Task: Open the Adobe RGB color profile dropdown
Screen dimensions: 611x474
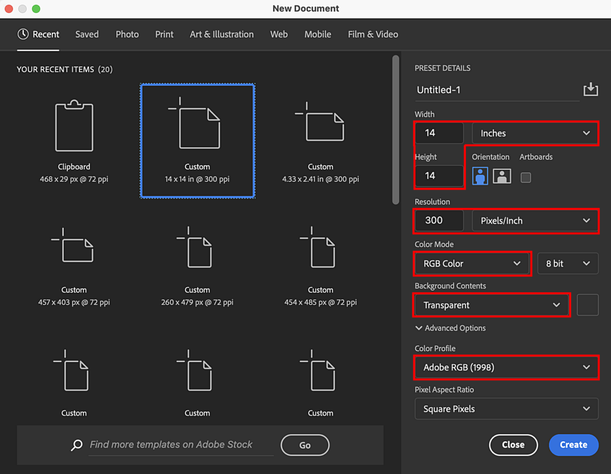Action: 505,368
